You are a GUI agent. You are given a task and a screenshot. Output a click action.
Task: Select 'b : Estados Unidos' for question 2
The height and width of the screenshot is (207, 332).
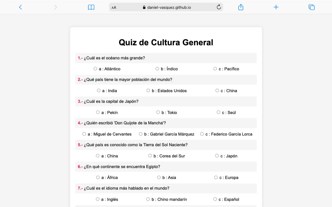coord(148,90)
